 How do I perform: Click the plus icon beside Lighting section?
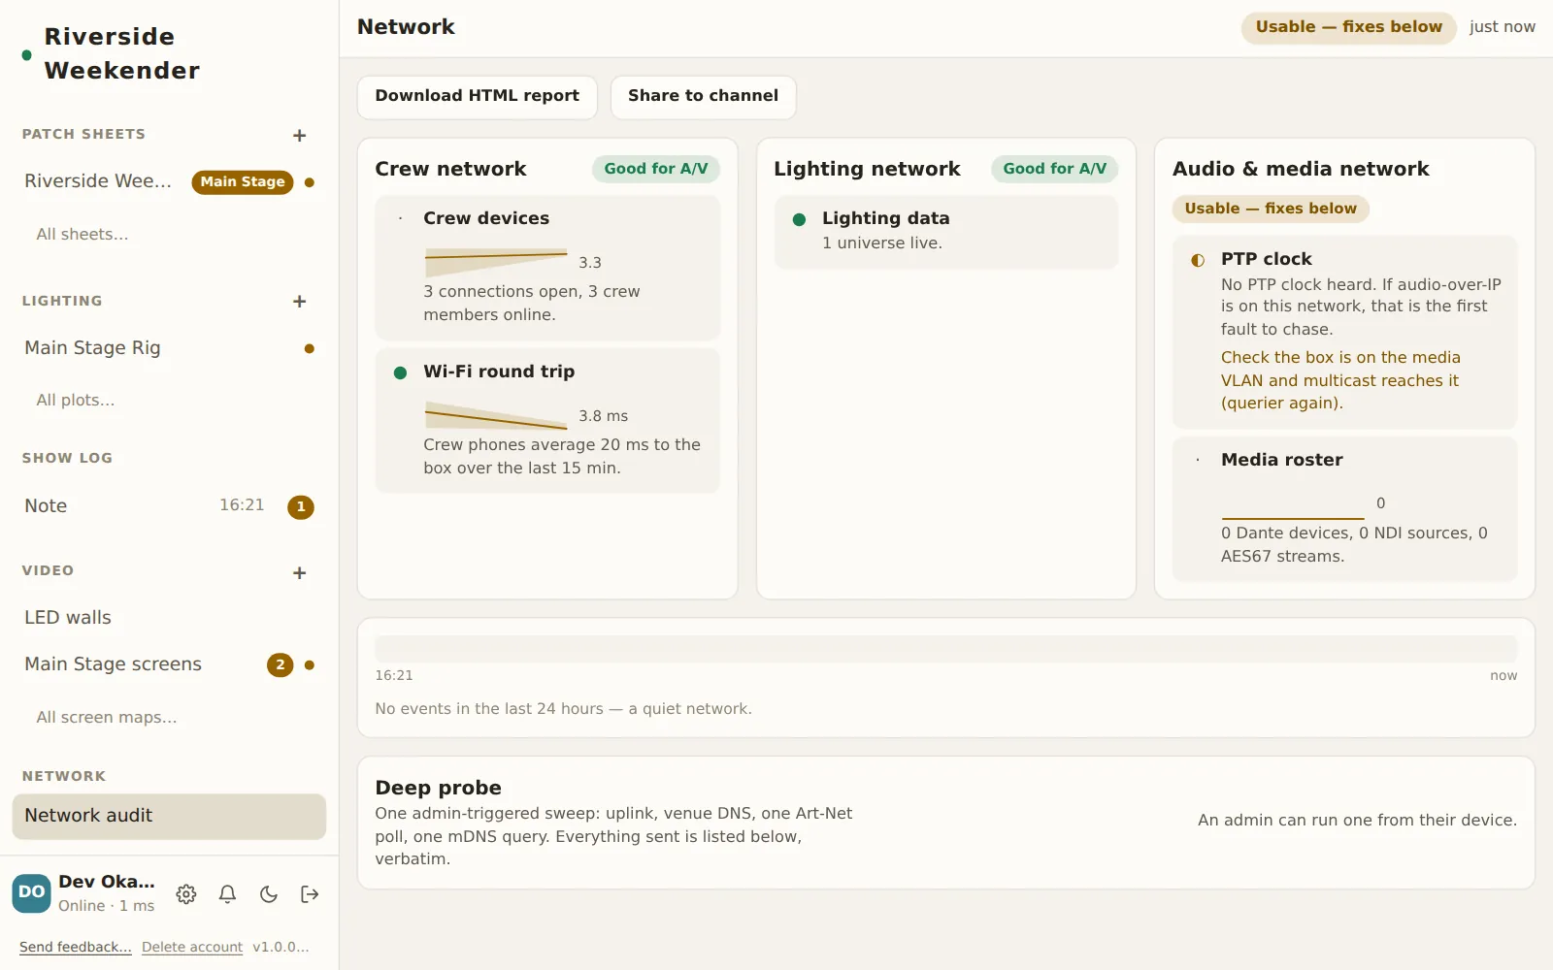pyautogui.click(x=299, y=302)
